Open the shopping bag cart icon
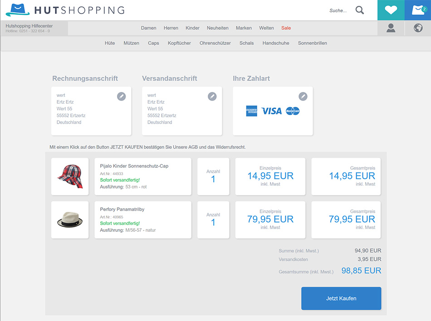This screenshot has height=321, width=431. (418, 10)
